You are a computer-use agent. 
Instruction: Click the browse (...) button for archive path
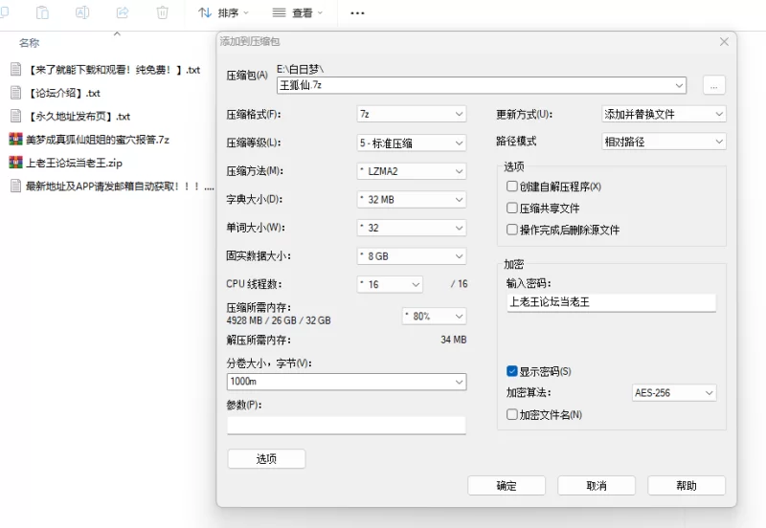click(713, 85)
